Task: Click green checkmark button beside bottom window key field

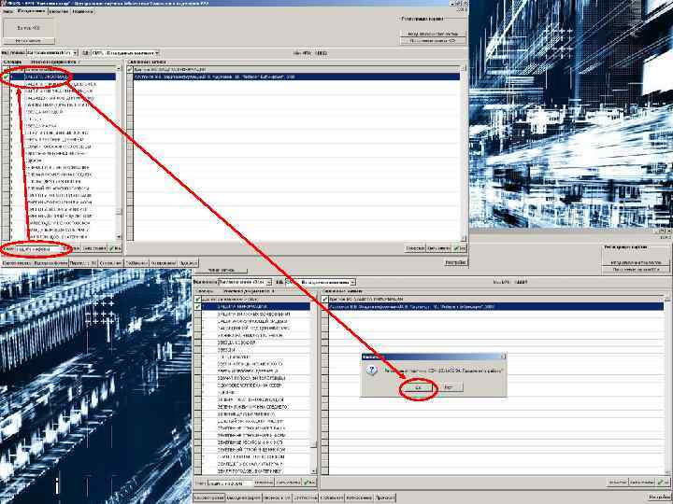Action: pyautogui.click(x=308, y=483)
